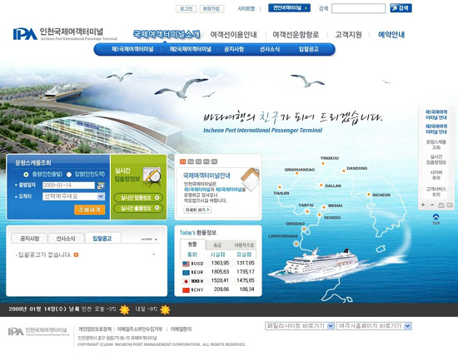Click the IPA logo at top left
Screen dimensions: 458x356
pyautogui.click(x=25, y=34)
